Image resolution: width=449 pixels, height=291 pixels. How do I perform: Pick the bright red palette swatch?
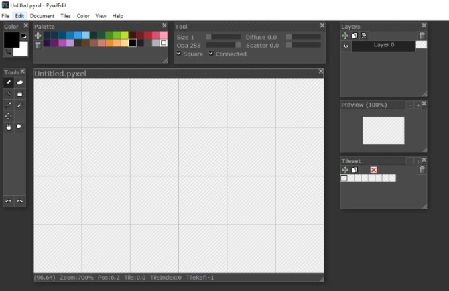tap(148, 36)
